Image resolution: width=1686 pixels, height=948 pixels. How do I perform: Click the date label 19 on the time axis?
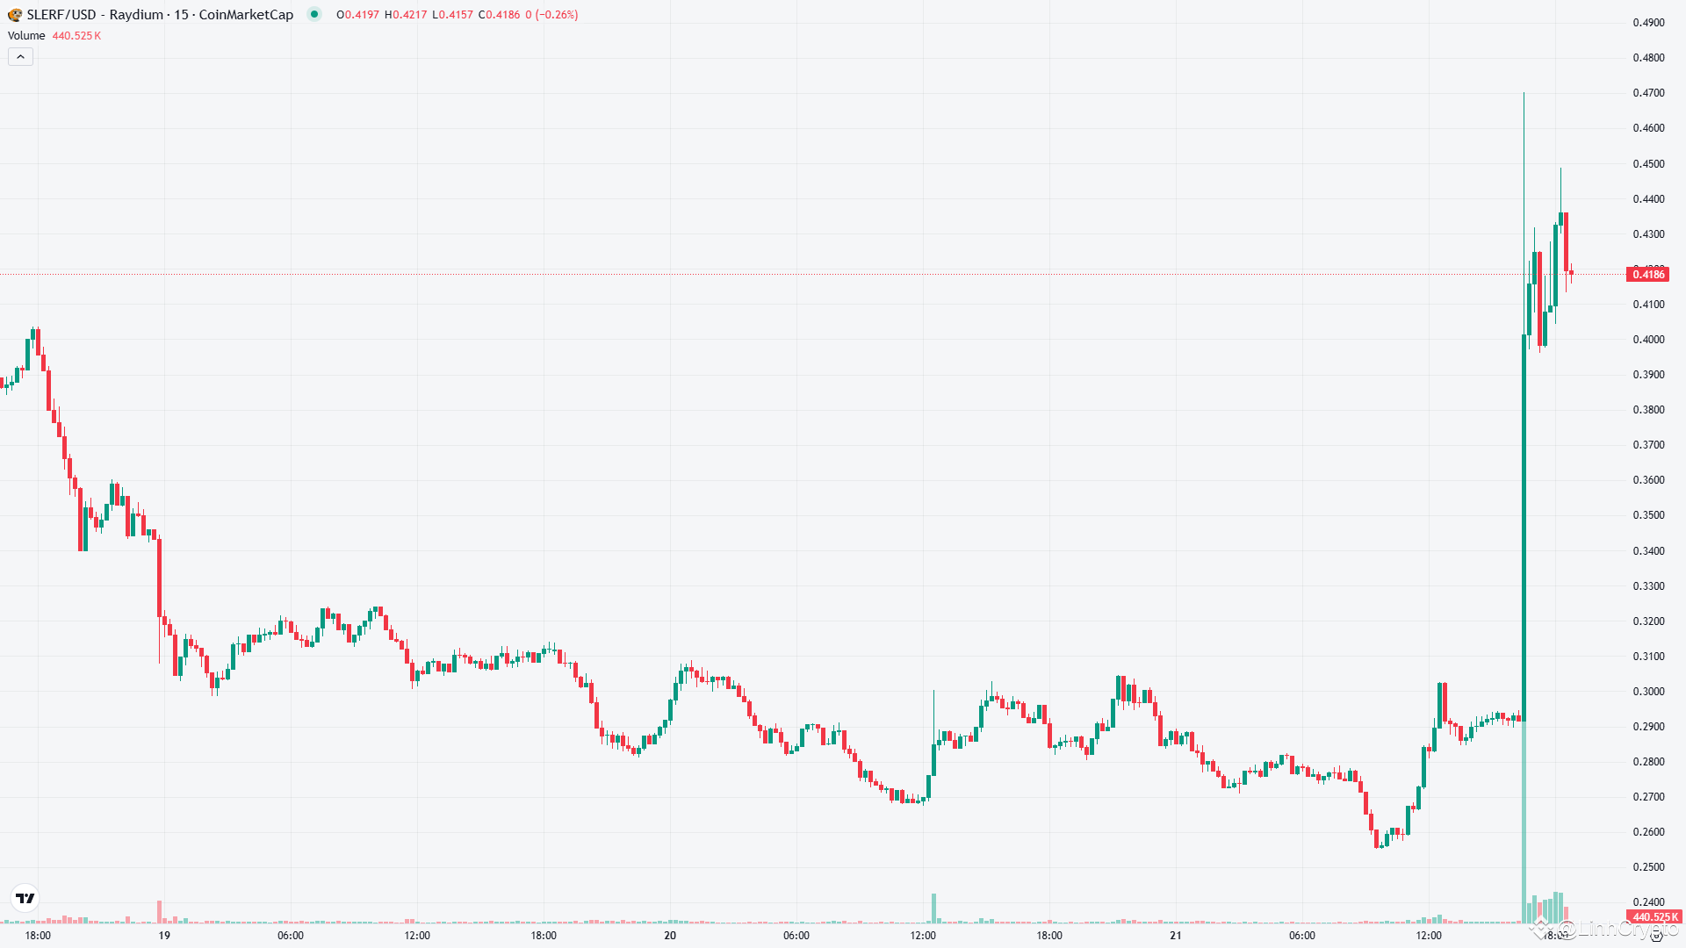click(164, 936)
